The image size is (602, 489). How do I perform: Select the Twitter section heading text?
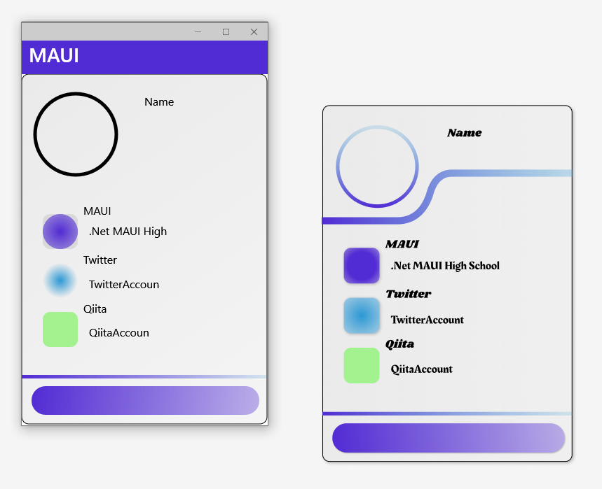100,260
